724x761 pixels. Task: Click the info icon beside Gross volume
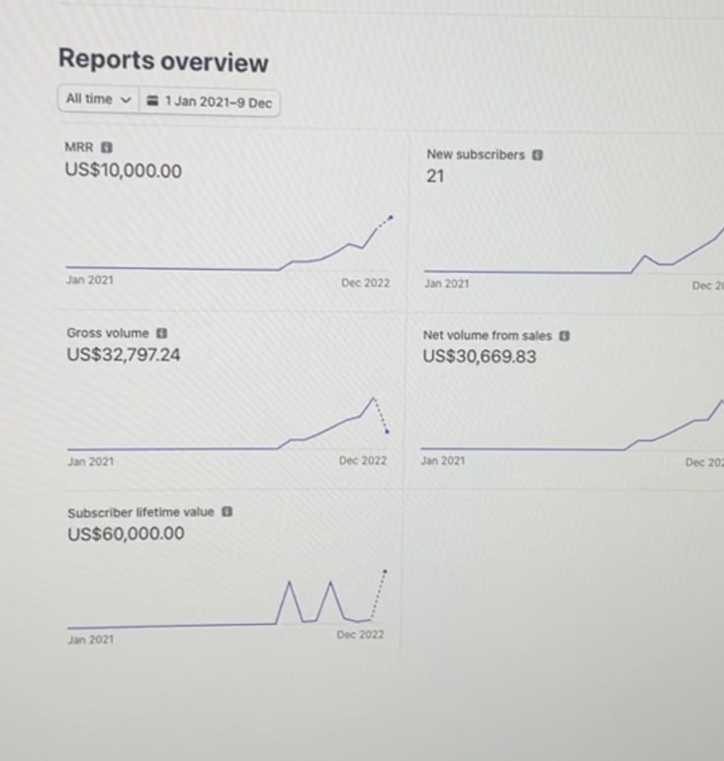pyautogui.click(x=161, y=333)
